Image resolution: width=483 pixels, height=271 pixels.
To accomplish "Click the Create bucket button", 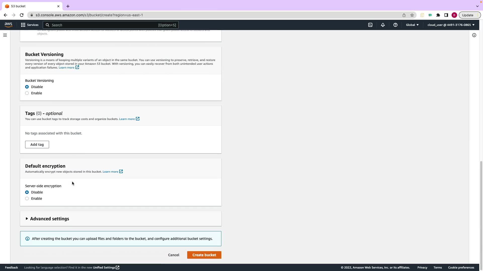I will point(204,255).
